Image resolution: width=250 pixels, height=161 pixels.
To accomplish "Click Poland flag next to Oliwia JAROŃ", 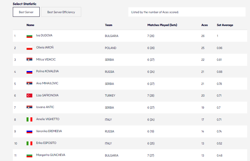I will (x=29, y=48).
